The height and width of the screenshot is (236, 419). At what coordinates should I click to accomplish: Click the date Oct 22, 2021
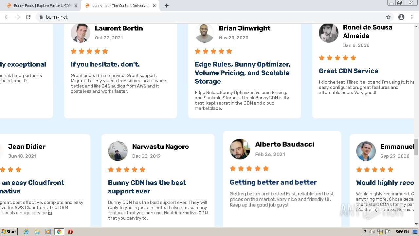[x=109, y=38]
